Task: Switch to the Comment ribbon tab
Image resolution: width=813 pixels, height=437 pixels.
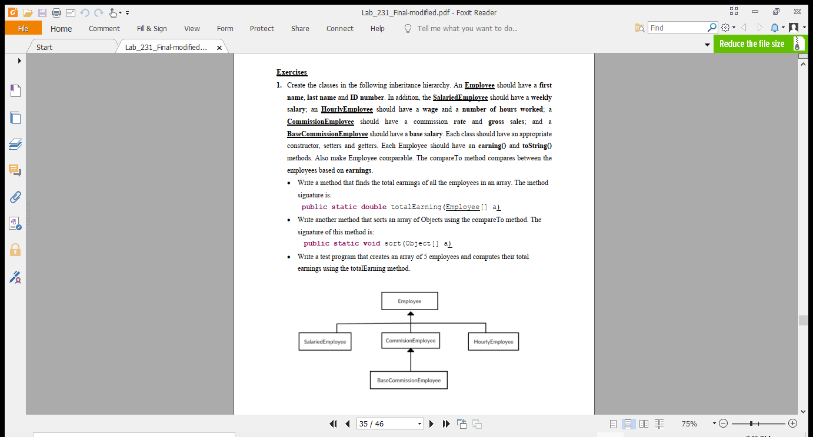Action: click(104, 28)
